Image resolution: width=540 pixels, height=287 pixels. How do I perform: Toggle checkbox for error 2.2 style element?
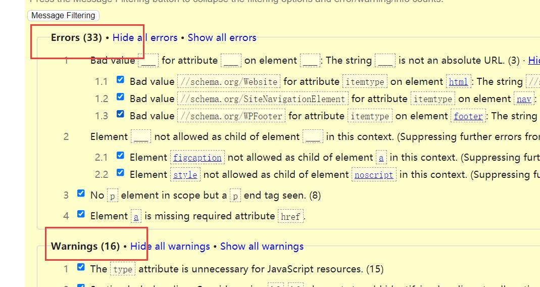pyautogui.click(x=120, y=172)
